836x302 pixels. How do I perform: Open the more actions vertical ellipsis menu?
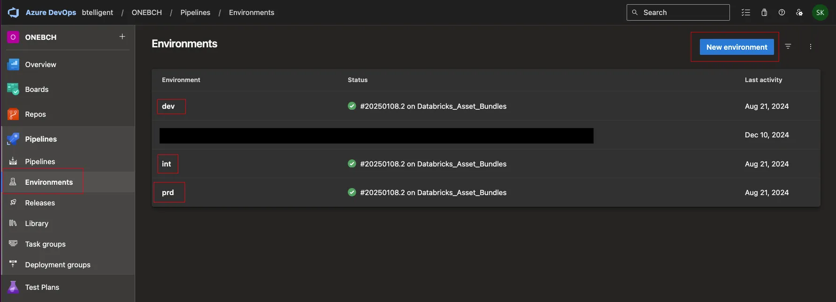(x=810, y=46)
